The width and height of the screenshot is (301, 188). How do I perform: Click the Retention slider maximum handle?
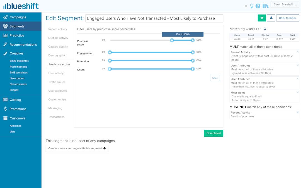point(193,61)
